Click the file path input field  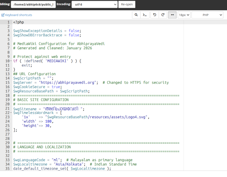tap(33, 4)
